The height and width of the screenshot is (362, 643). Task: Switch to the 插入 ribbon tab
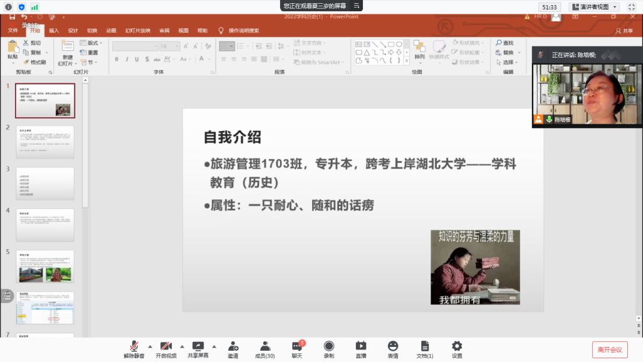[54, 30]
